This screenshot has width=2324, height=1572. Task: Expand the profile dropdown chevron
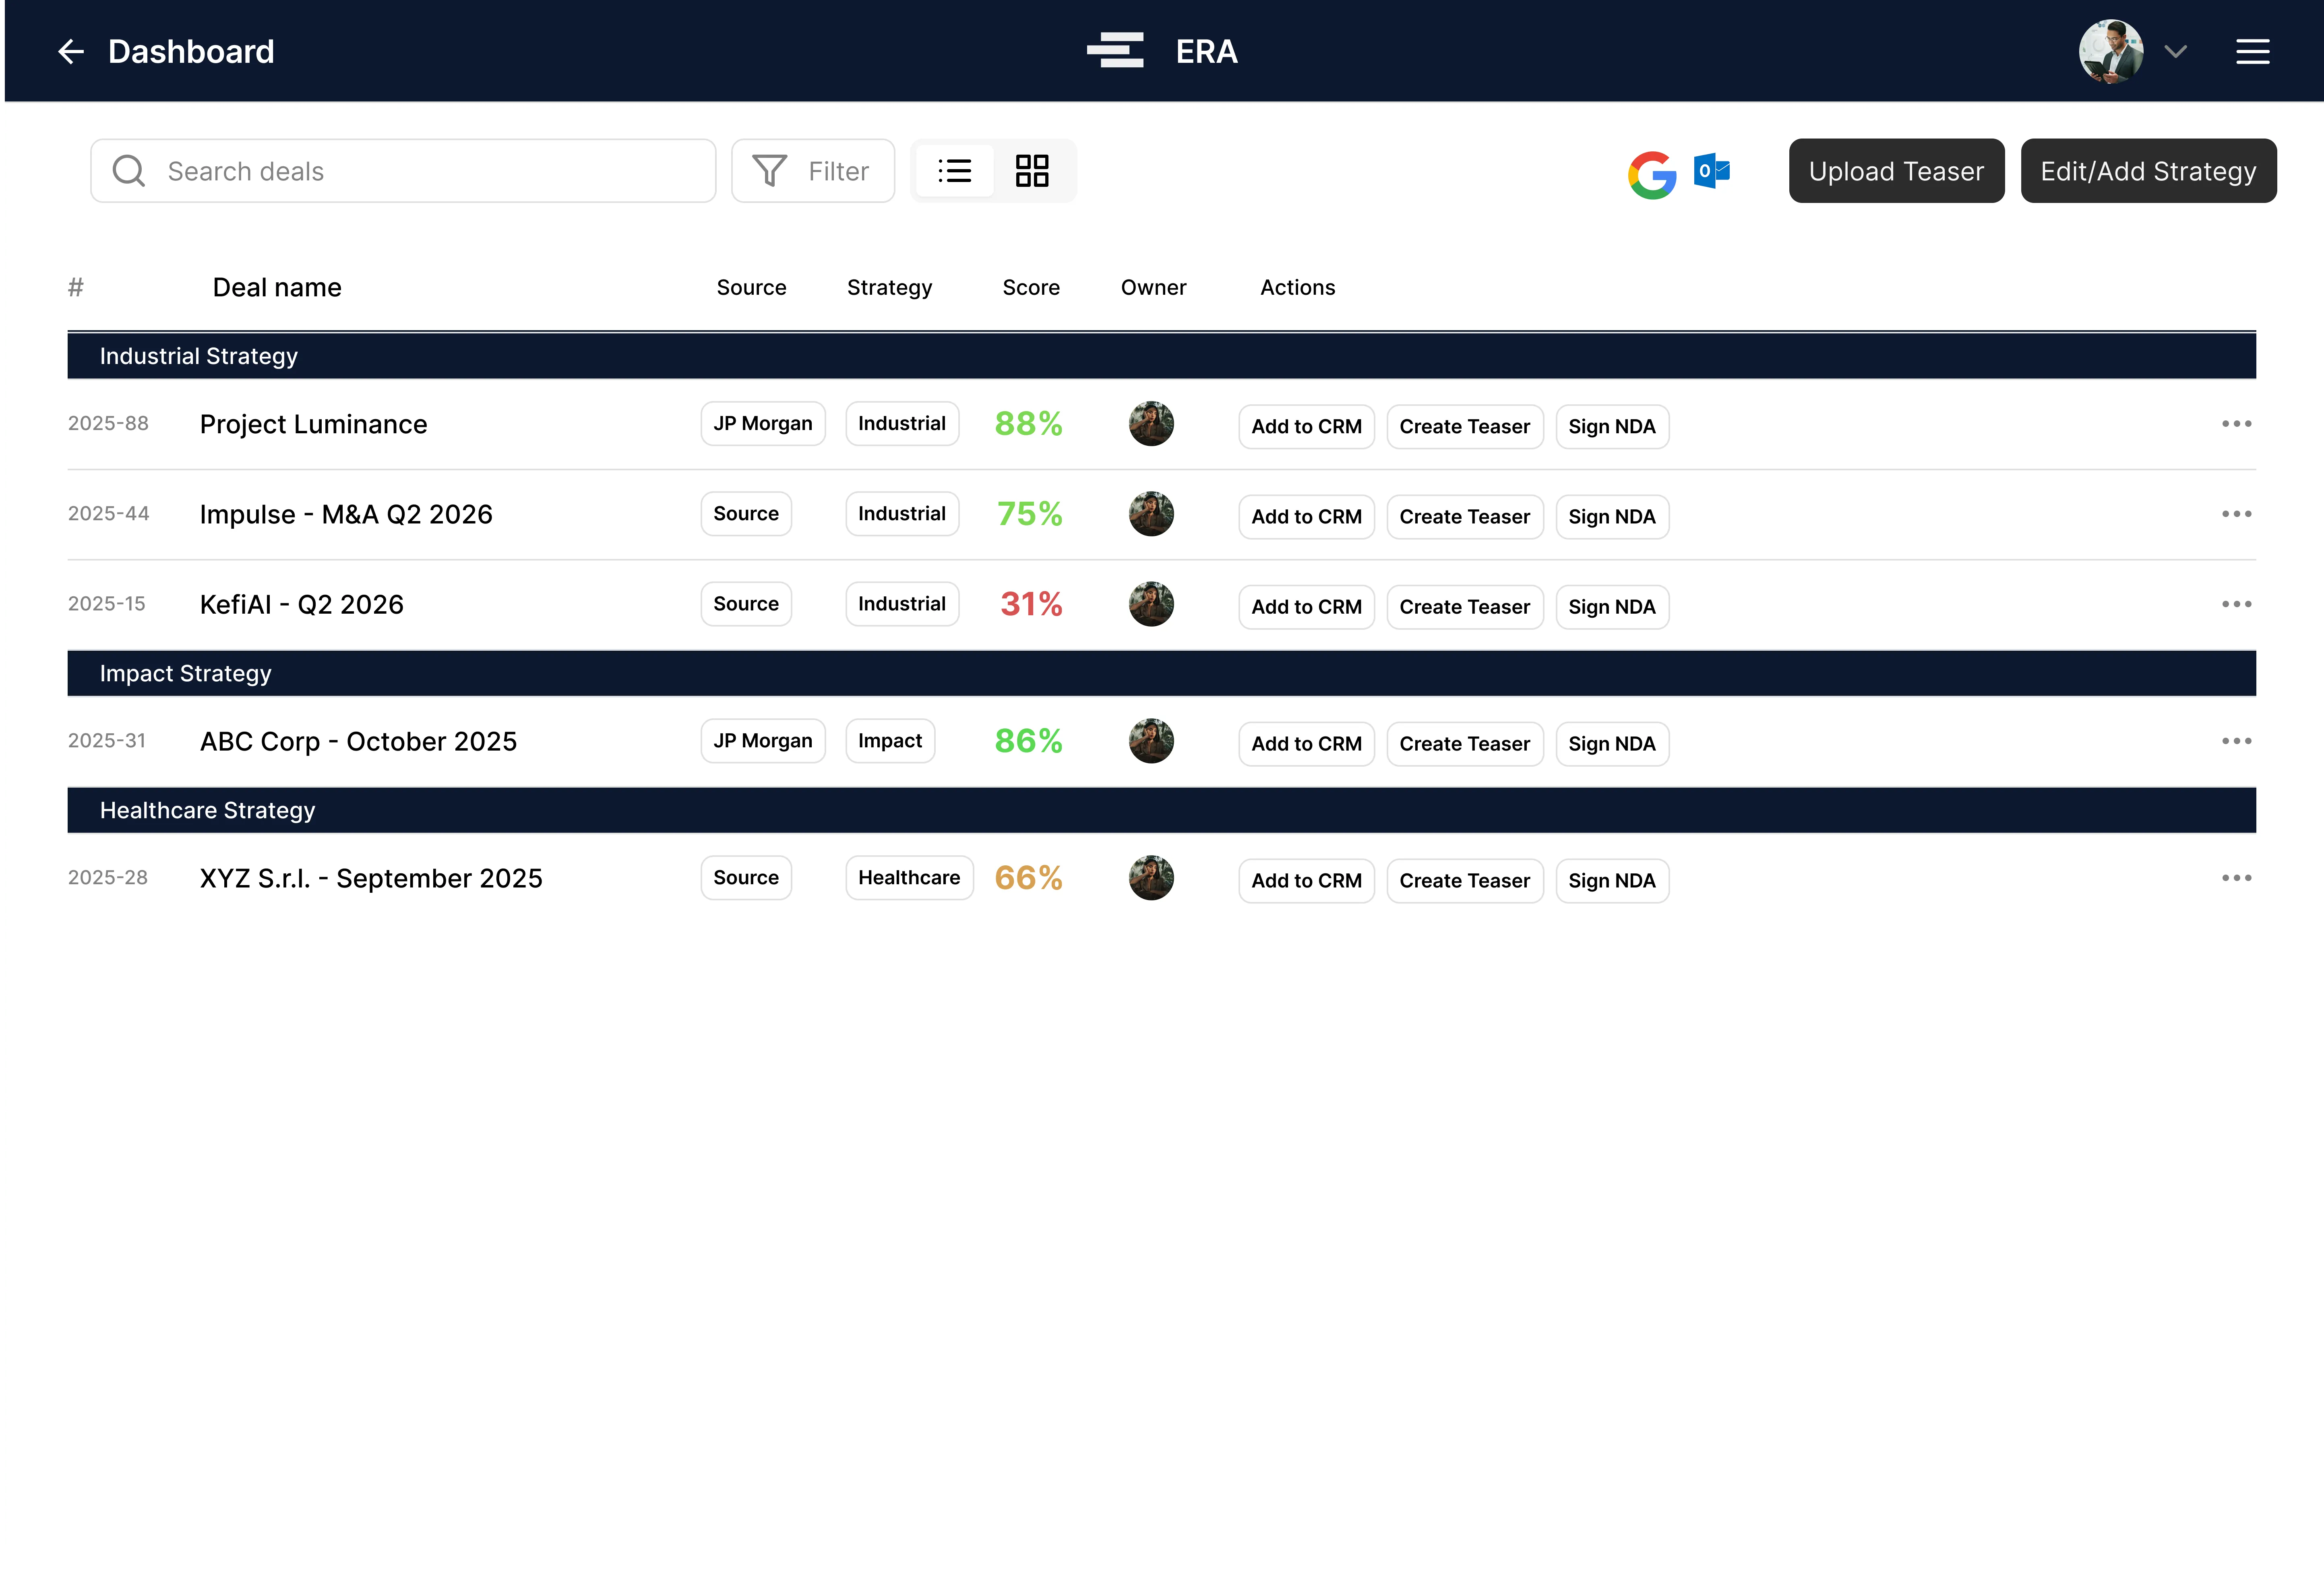click(2176, 51)
